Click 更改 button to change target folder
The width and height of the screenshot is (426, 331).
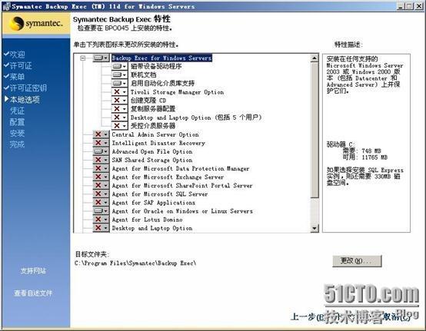pos(357,261)
